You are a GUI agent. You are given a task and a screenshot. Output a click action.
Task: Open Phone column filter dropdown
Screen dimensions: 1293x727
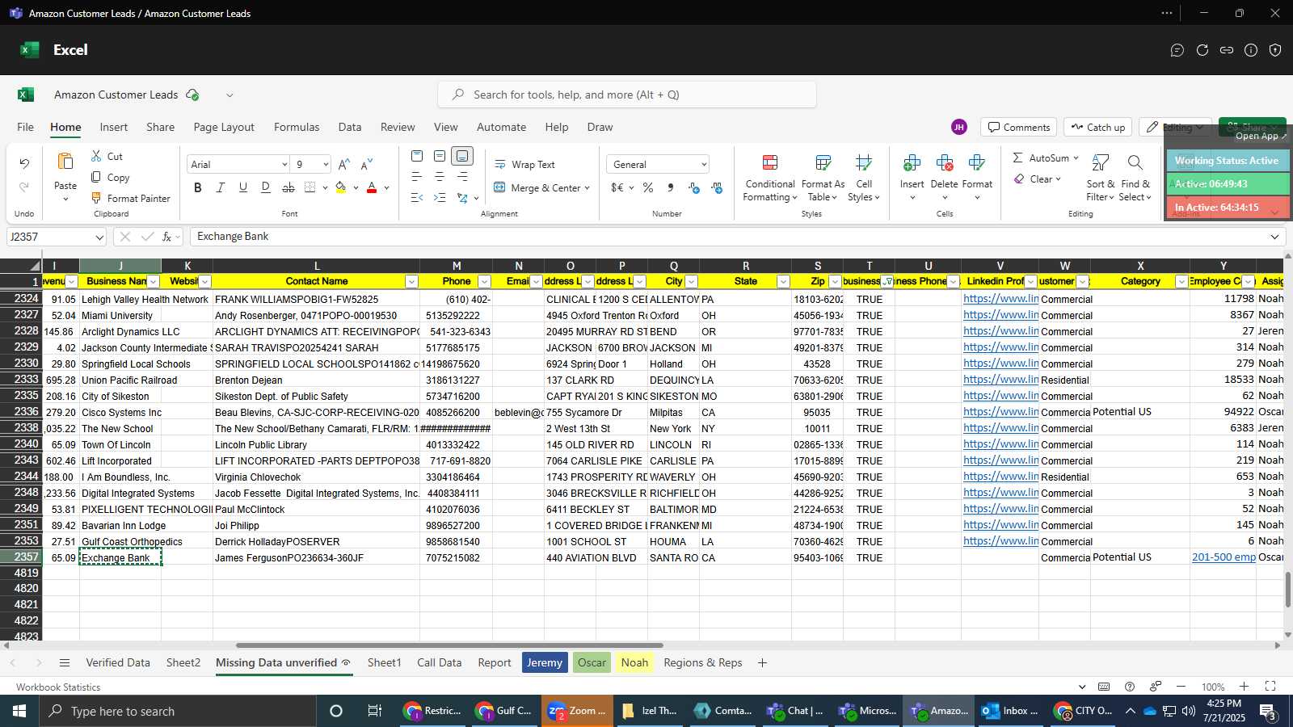click(484, 281)
